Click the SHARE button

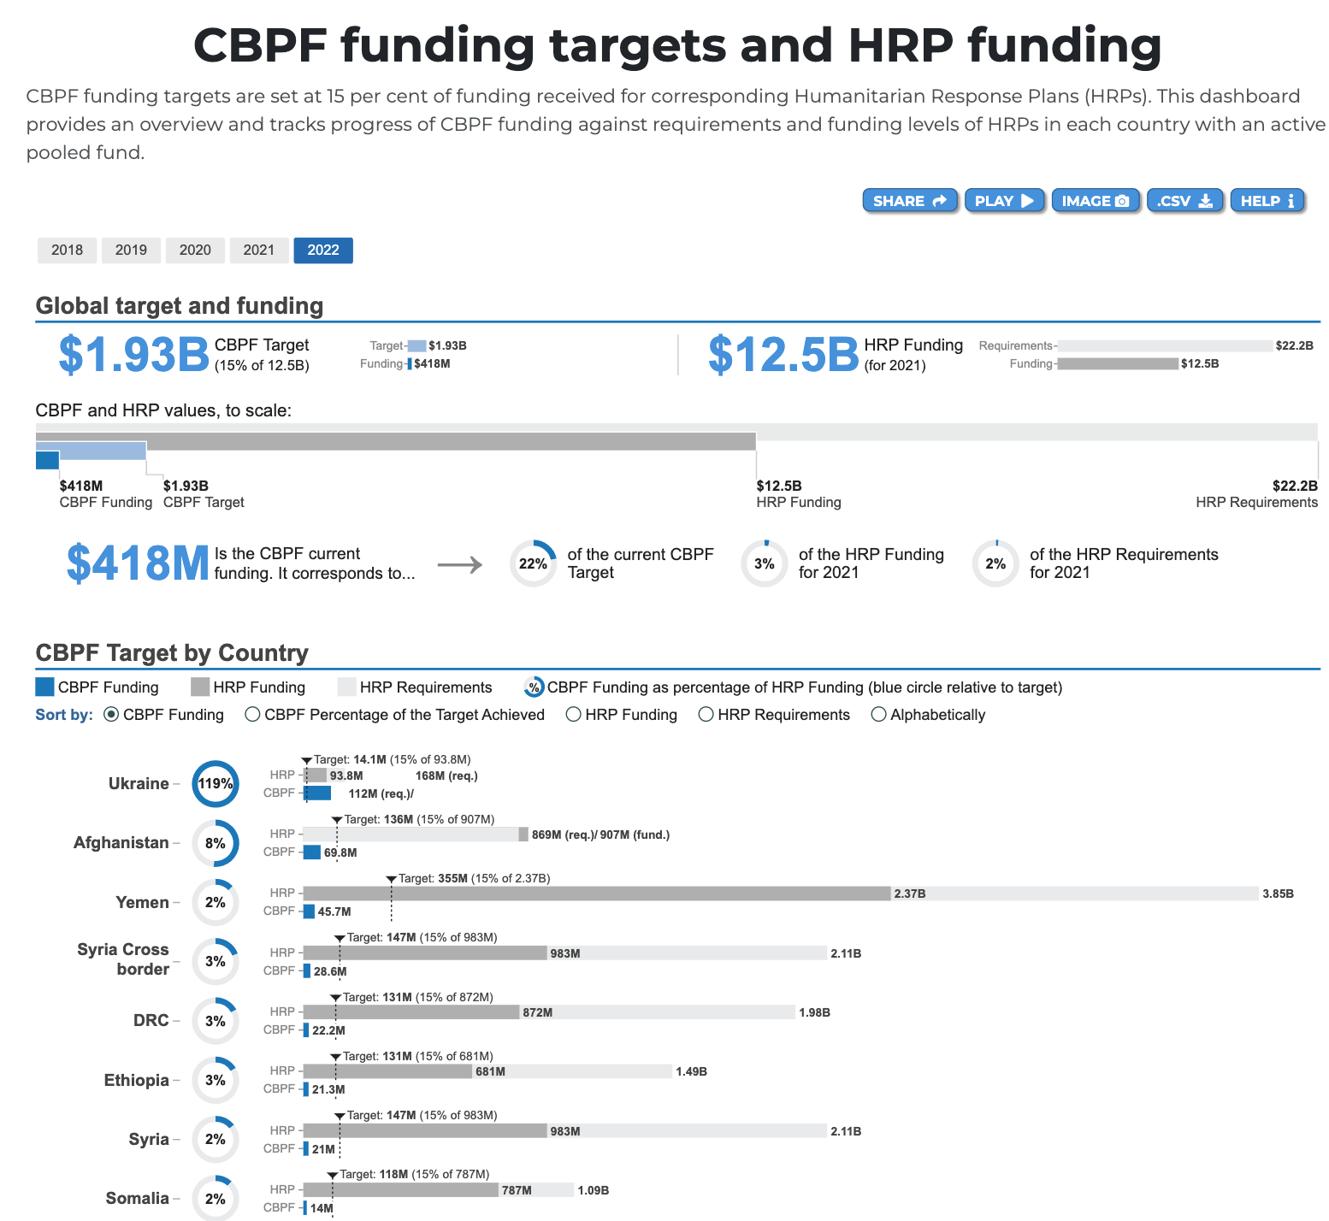[910, 201]
